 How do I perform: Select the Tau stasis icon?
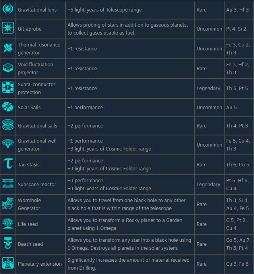point(8,164)
